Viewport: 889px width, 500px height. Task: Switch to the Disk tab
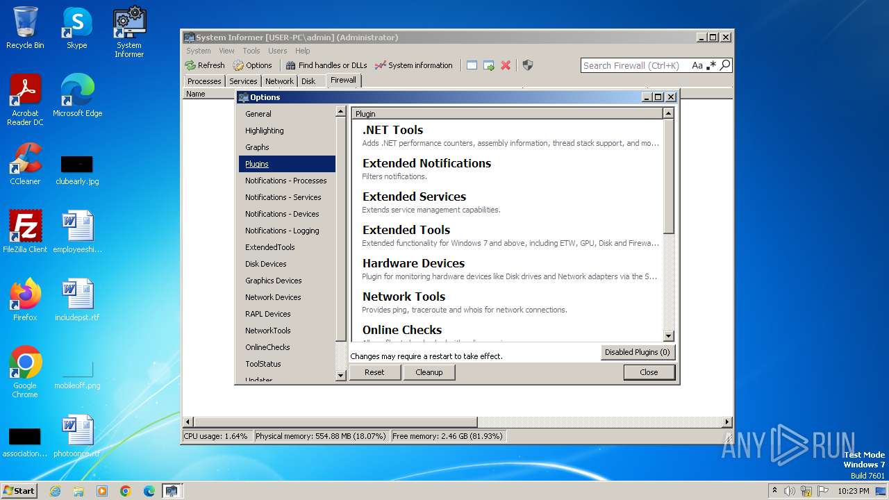point(308,81)
